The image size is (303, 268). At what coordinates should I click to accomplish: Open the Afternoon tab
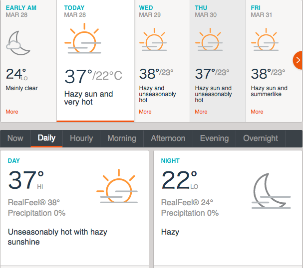click(x=168, y=138)
